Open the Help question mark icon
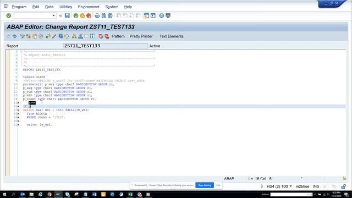This screenshot has height=198, width=352. tap(161, 15)
